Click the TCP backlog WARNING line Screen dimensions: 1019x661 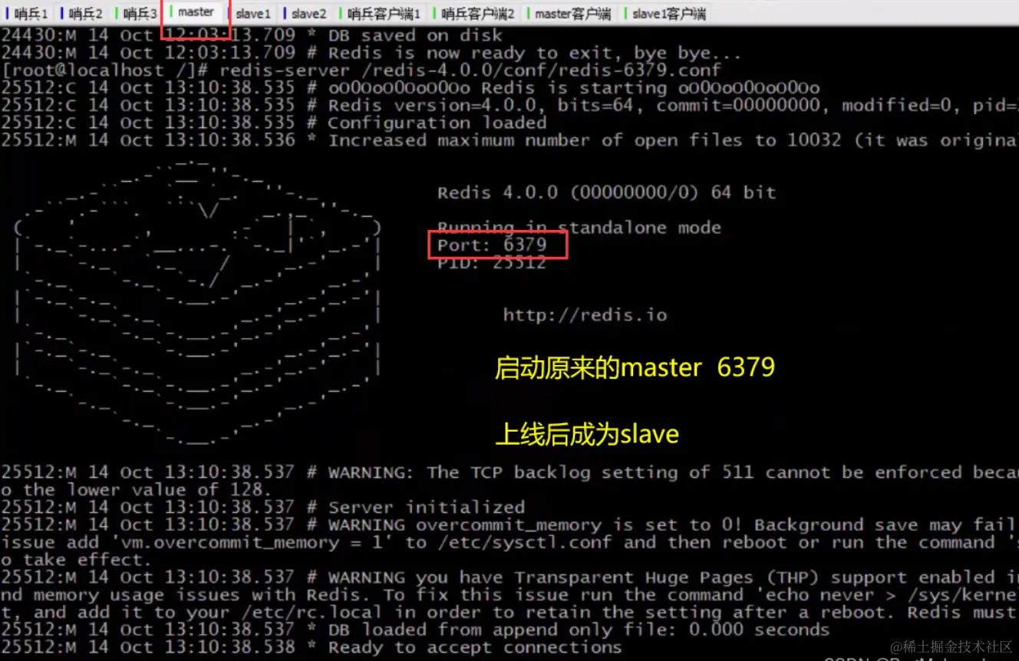click(509, 472)
